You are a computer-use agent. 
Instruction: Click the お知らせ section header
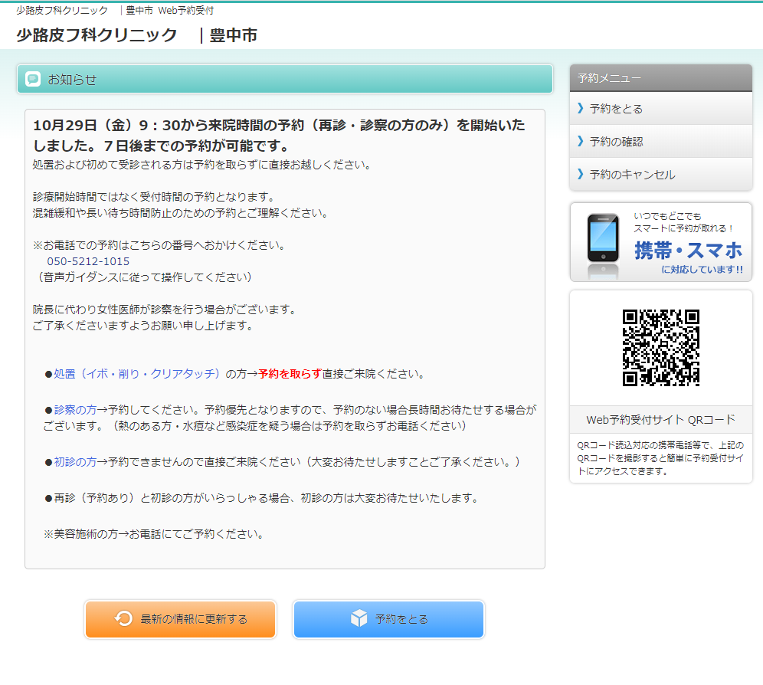tap(285, 79)
